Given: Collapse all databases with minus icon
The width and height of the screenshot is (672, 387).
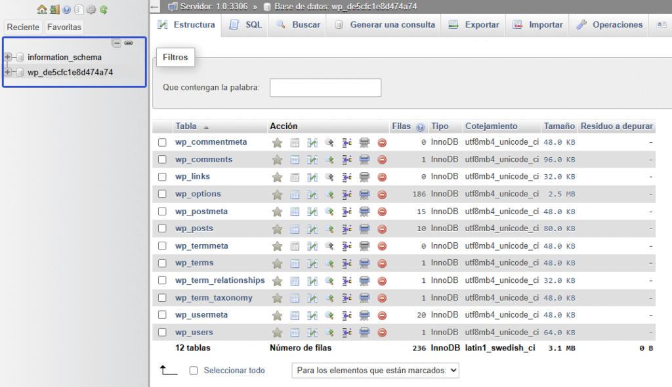Looking at the screenshot, I should click(117, 43).
